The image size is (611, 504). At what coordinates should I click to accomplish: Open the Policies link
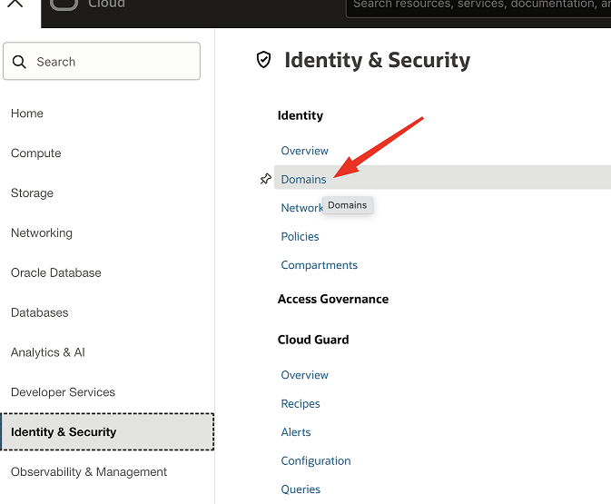pyautogui.click(x=300, y=236)
